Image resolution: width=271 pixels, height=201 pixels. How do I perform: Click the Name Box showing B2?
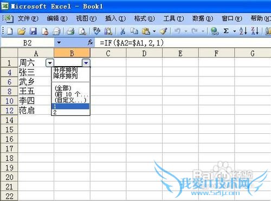pyautogui.click(x=28, y=43)
